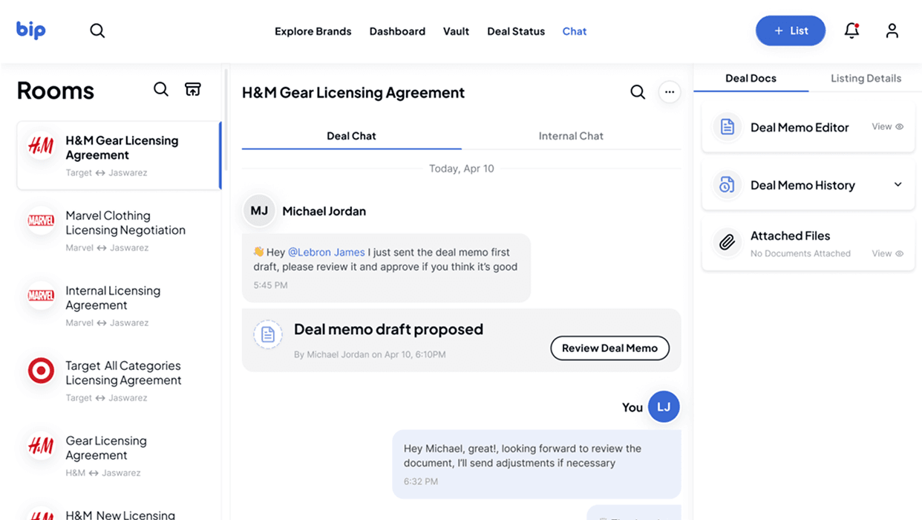922x520 pixels.
Task: Switch to the Internal Chat tab
Action: click(x=571, y=136)
